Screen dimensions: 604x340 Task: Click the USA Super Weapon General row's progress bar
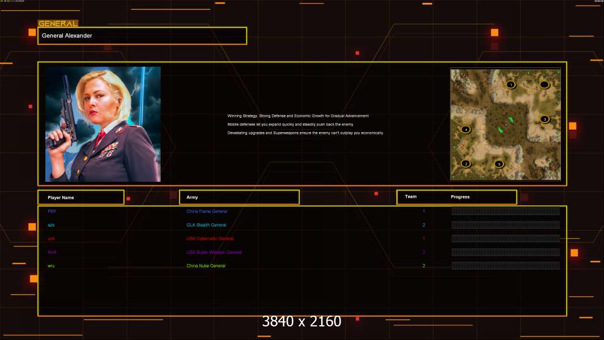506,252
